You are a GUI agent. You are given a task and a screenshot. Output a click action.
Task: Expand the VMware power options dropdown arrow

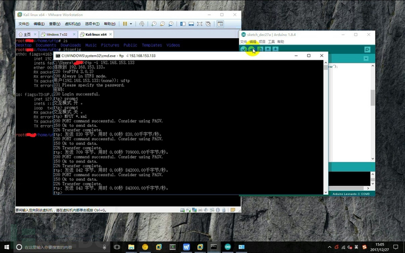point(131,24)
